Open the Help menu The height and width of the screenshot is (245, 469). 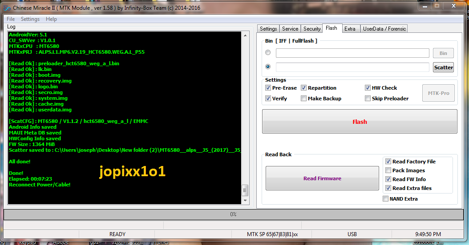tap(51, 19)
